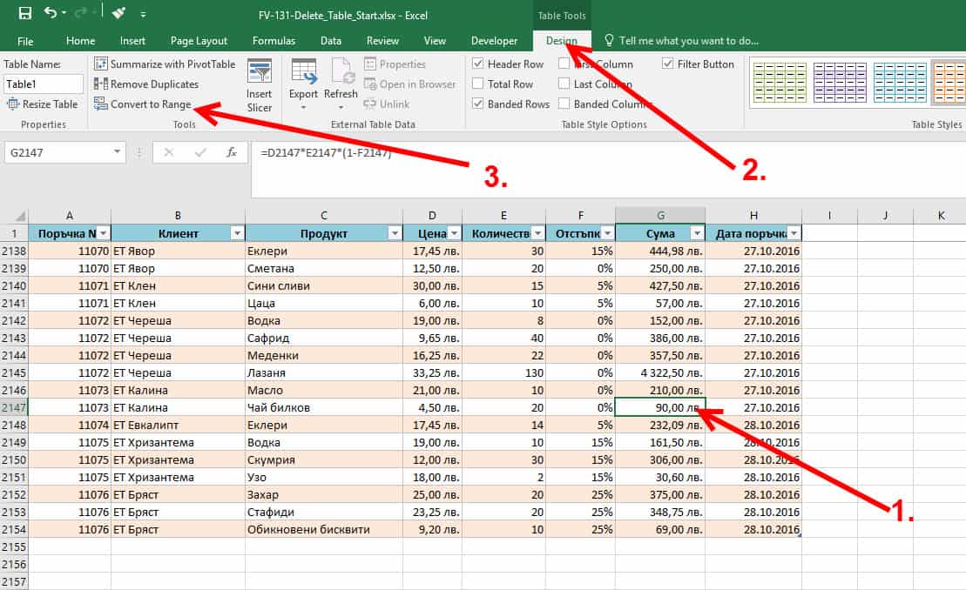
Task: Open filter dropdown for Сума column
Action: [697, 233]
